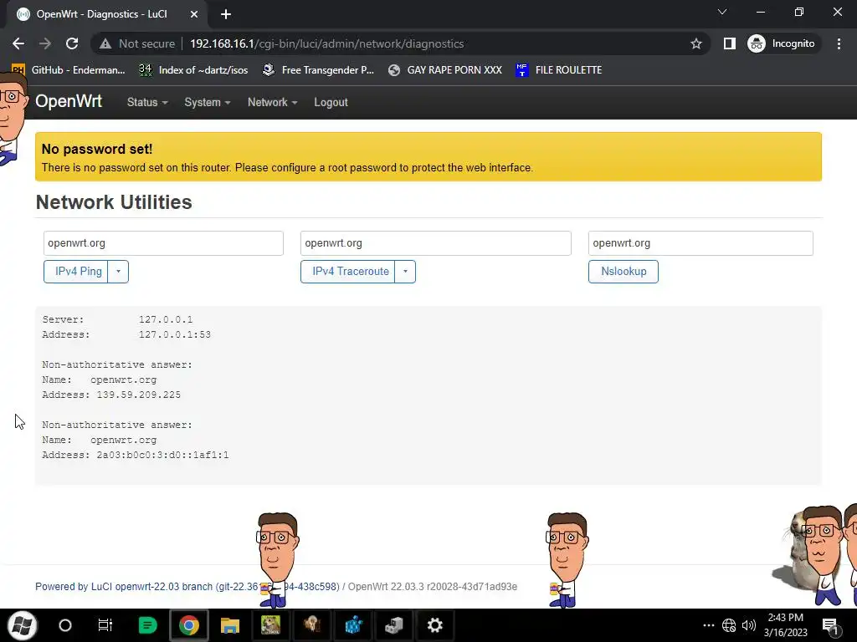
Task: Open the IPv4 Ping dropdown arrow
Action: tap(118, 272)
